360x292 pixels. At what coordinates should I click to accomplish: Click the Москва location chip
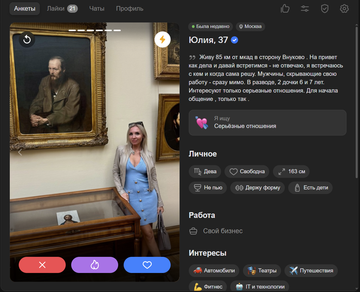coord(250,27)
